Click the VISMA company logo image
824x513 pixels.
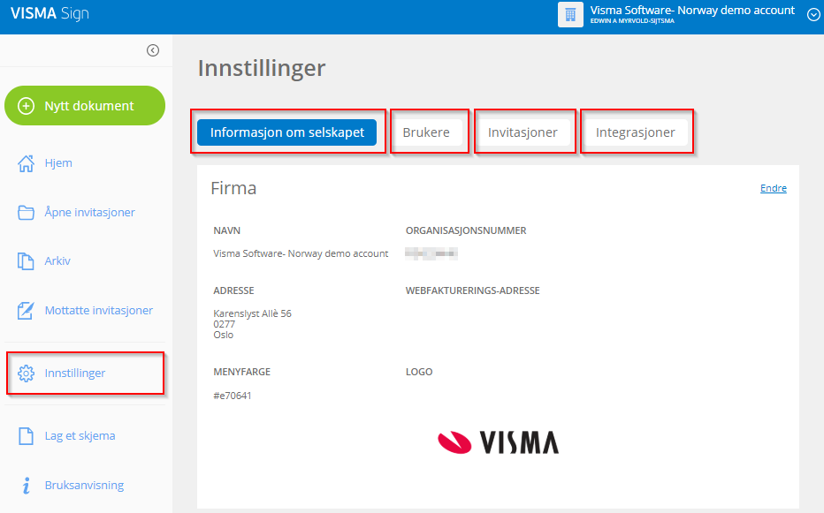click(498, 442)
